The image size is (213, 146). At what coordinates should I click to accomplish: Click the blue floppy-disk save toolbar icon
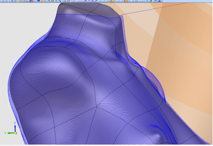click(32, 1)
